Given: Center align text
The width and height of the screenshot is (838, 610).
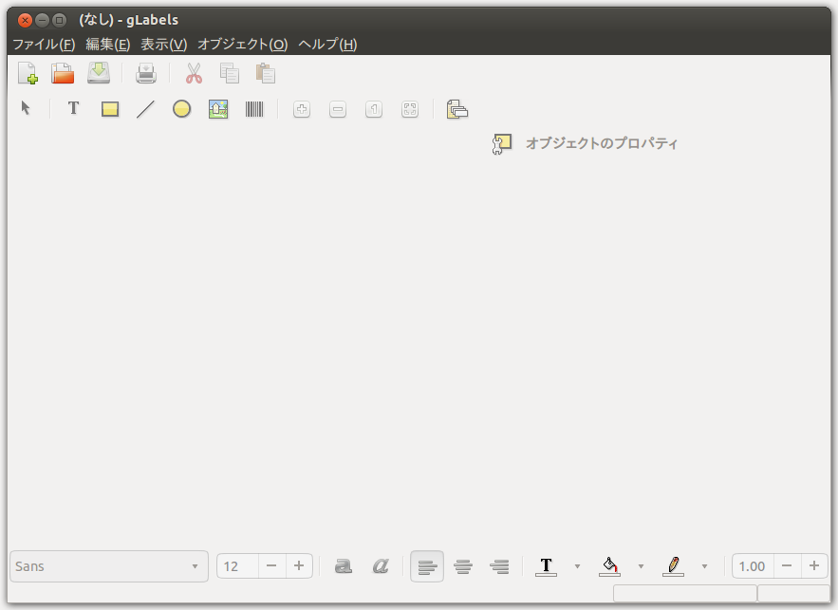Looking at the screenshot, I should point(463,566).
